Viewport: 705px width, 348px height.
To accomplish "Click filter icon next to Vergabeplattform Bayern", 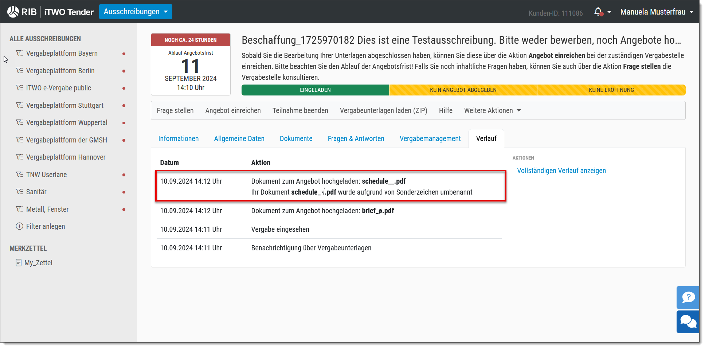I will 20,53.
